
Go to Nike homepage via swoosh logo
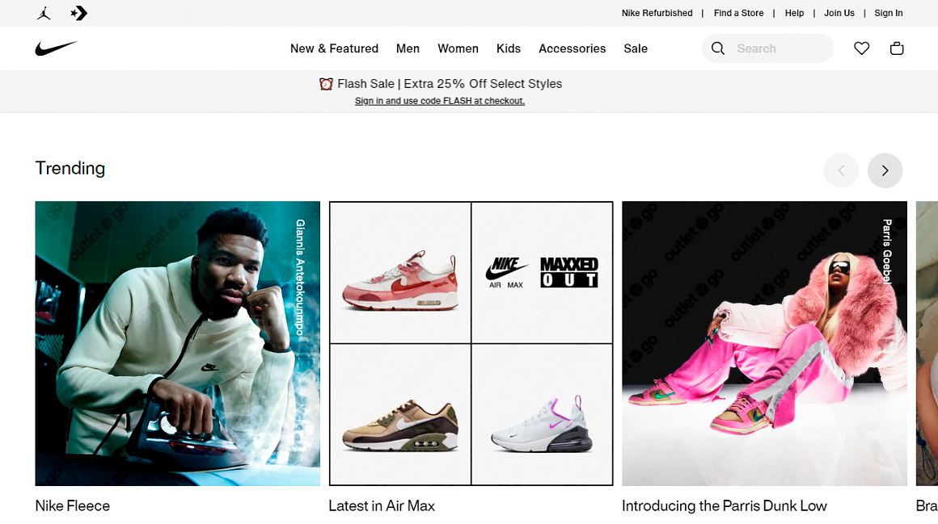tap(57, 48)
